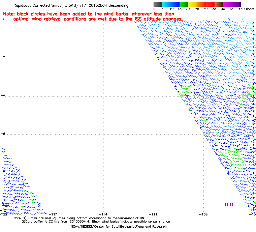256x232 pixels.
Task: Click the orange 25-30 knots legend segment
Action: point(201,4)
